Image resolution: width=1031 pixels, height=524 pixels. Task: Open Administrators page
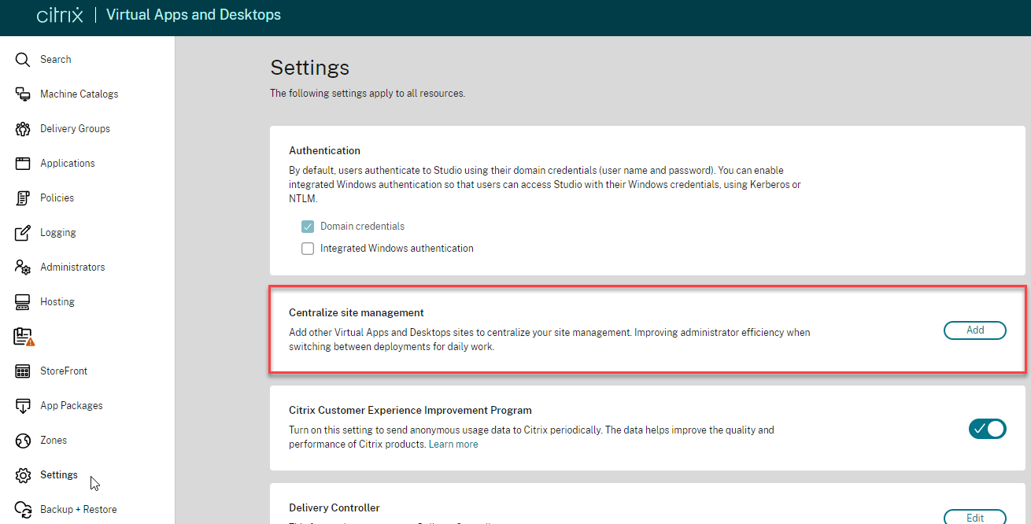tap(72, 268)
